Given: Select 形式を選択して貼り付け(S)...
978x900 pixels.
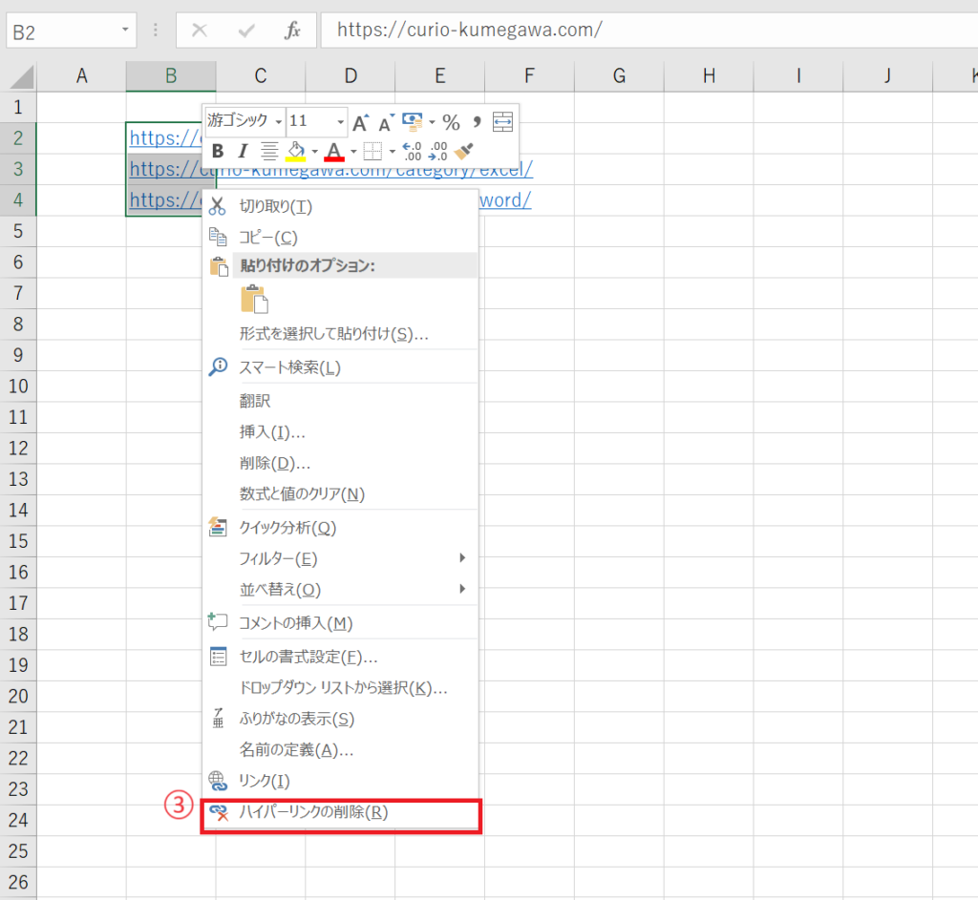Looking at the screenshot, I should pyautogui.click(x=341, y=334).
